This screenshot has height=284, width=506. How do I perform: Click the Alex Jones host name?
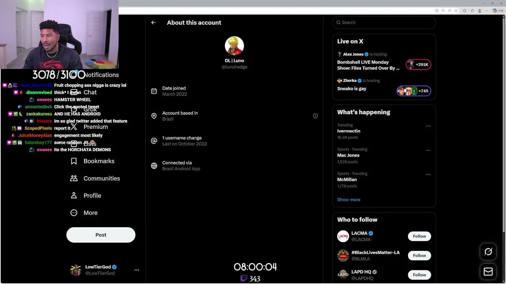(353, 54)
